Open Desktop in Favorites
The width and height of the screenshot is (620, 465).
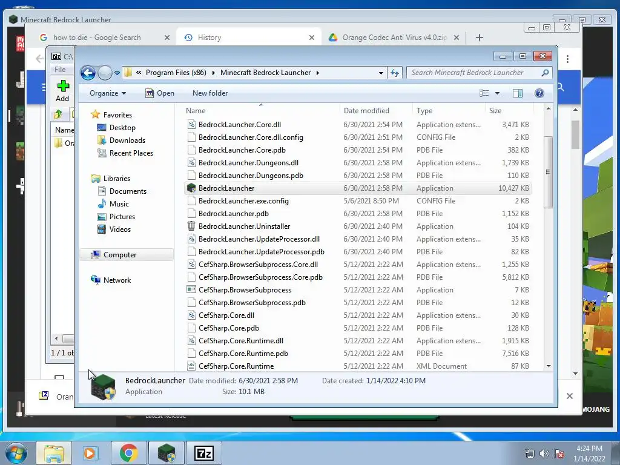[x=122, y=128]
